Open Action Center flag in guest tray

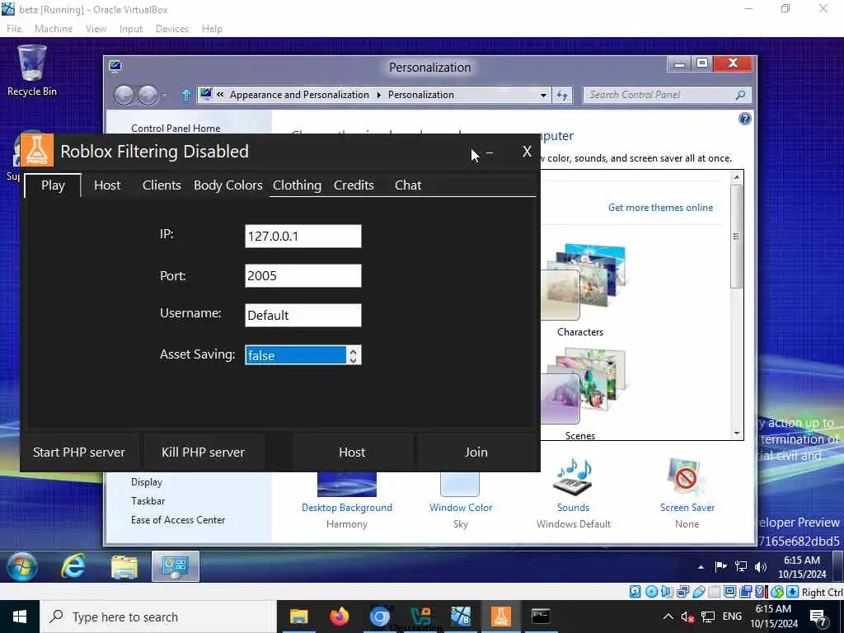coord(720,566)
